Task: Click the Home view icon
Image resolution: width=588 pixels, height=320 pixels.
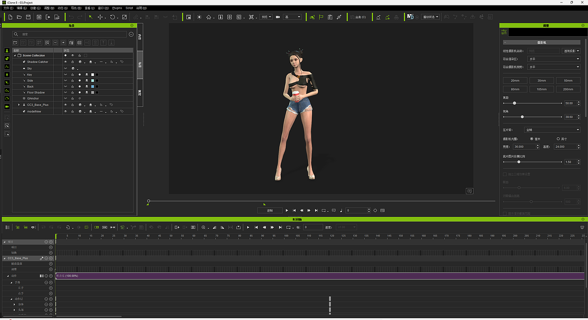Action: click(x=209, y=17)
